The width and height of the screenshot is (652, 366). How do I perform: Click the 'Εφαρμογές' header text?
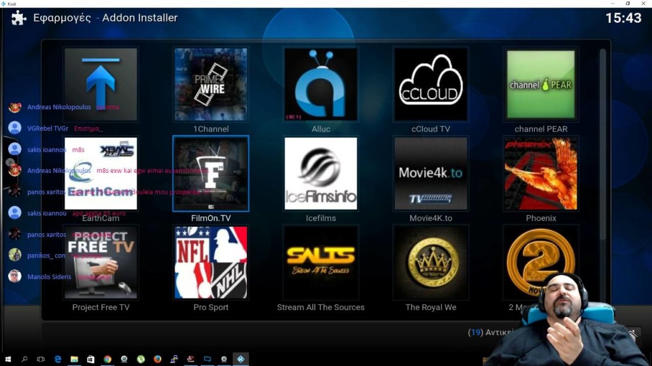click(x=62, y=18)
